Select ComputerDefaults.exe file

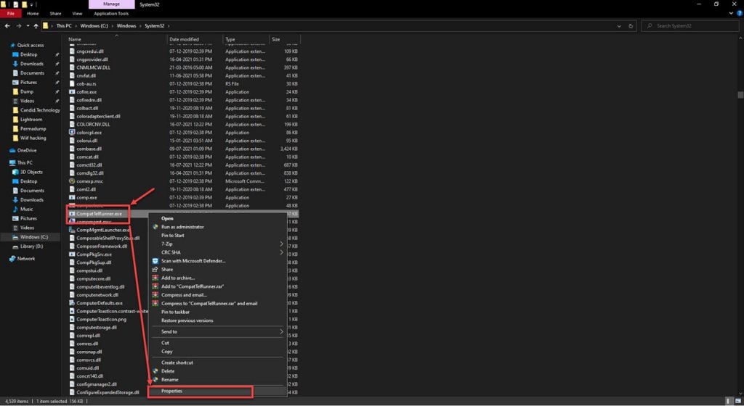(x=99, y=303)
